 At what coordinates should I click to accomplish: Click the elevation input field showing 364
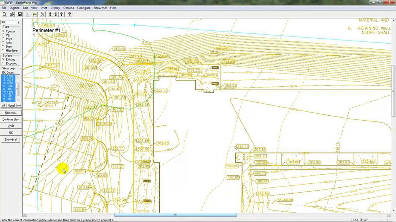click(x=8, y=22)
